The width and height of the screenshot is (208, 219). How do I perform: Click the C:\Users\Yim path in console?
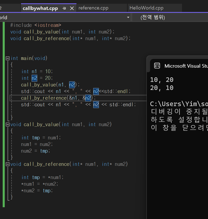[179, 104]
